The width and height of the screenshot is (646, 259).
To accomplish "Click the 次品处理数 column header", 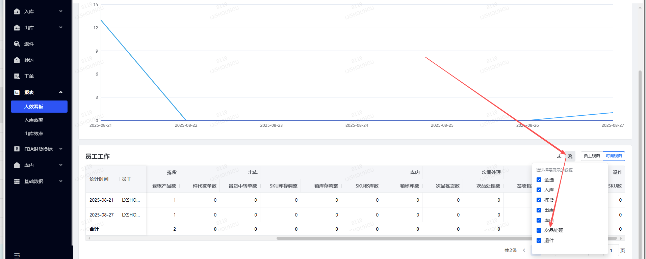I will (x=488, y=186).
